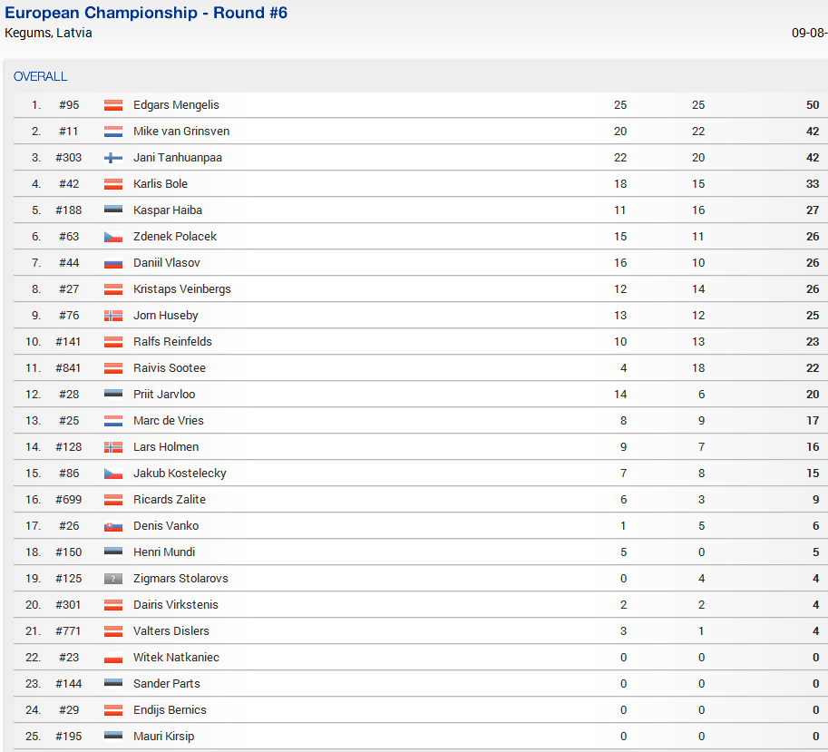
Task: Click the Norwegian flag beside Jorn Huseby
Action: (x=113, y=316)
